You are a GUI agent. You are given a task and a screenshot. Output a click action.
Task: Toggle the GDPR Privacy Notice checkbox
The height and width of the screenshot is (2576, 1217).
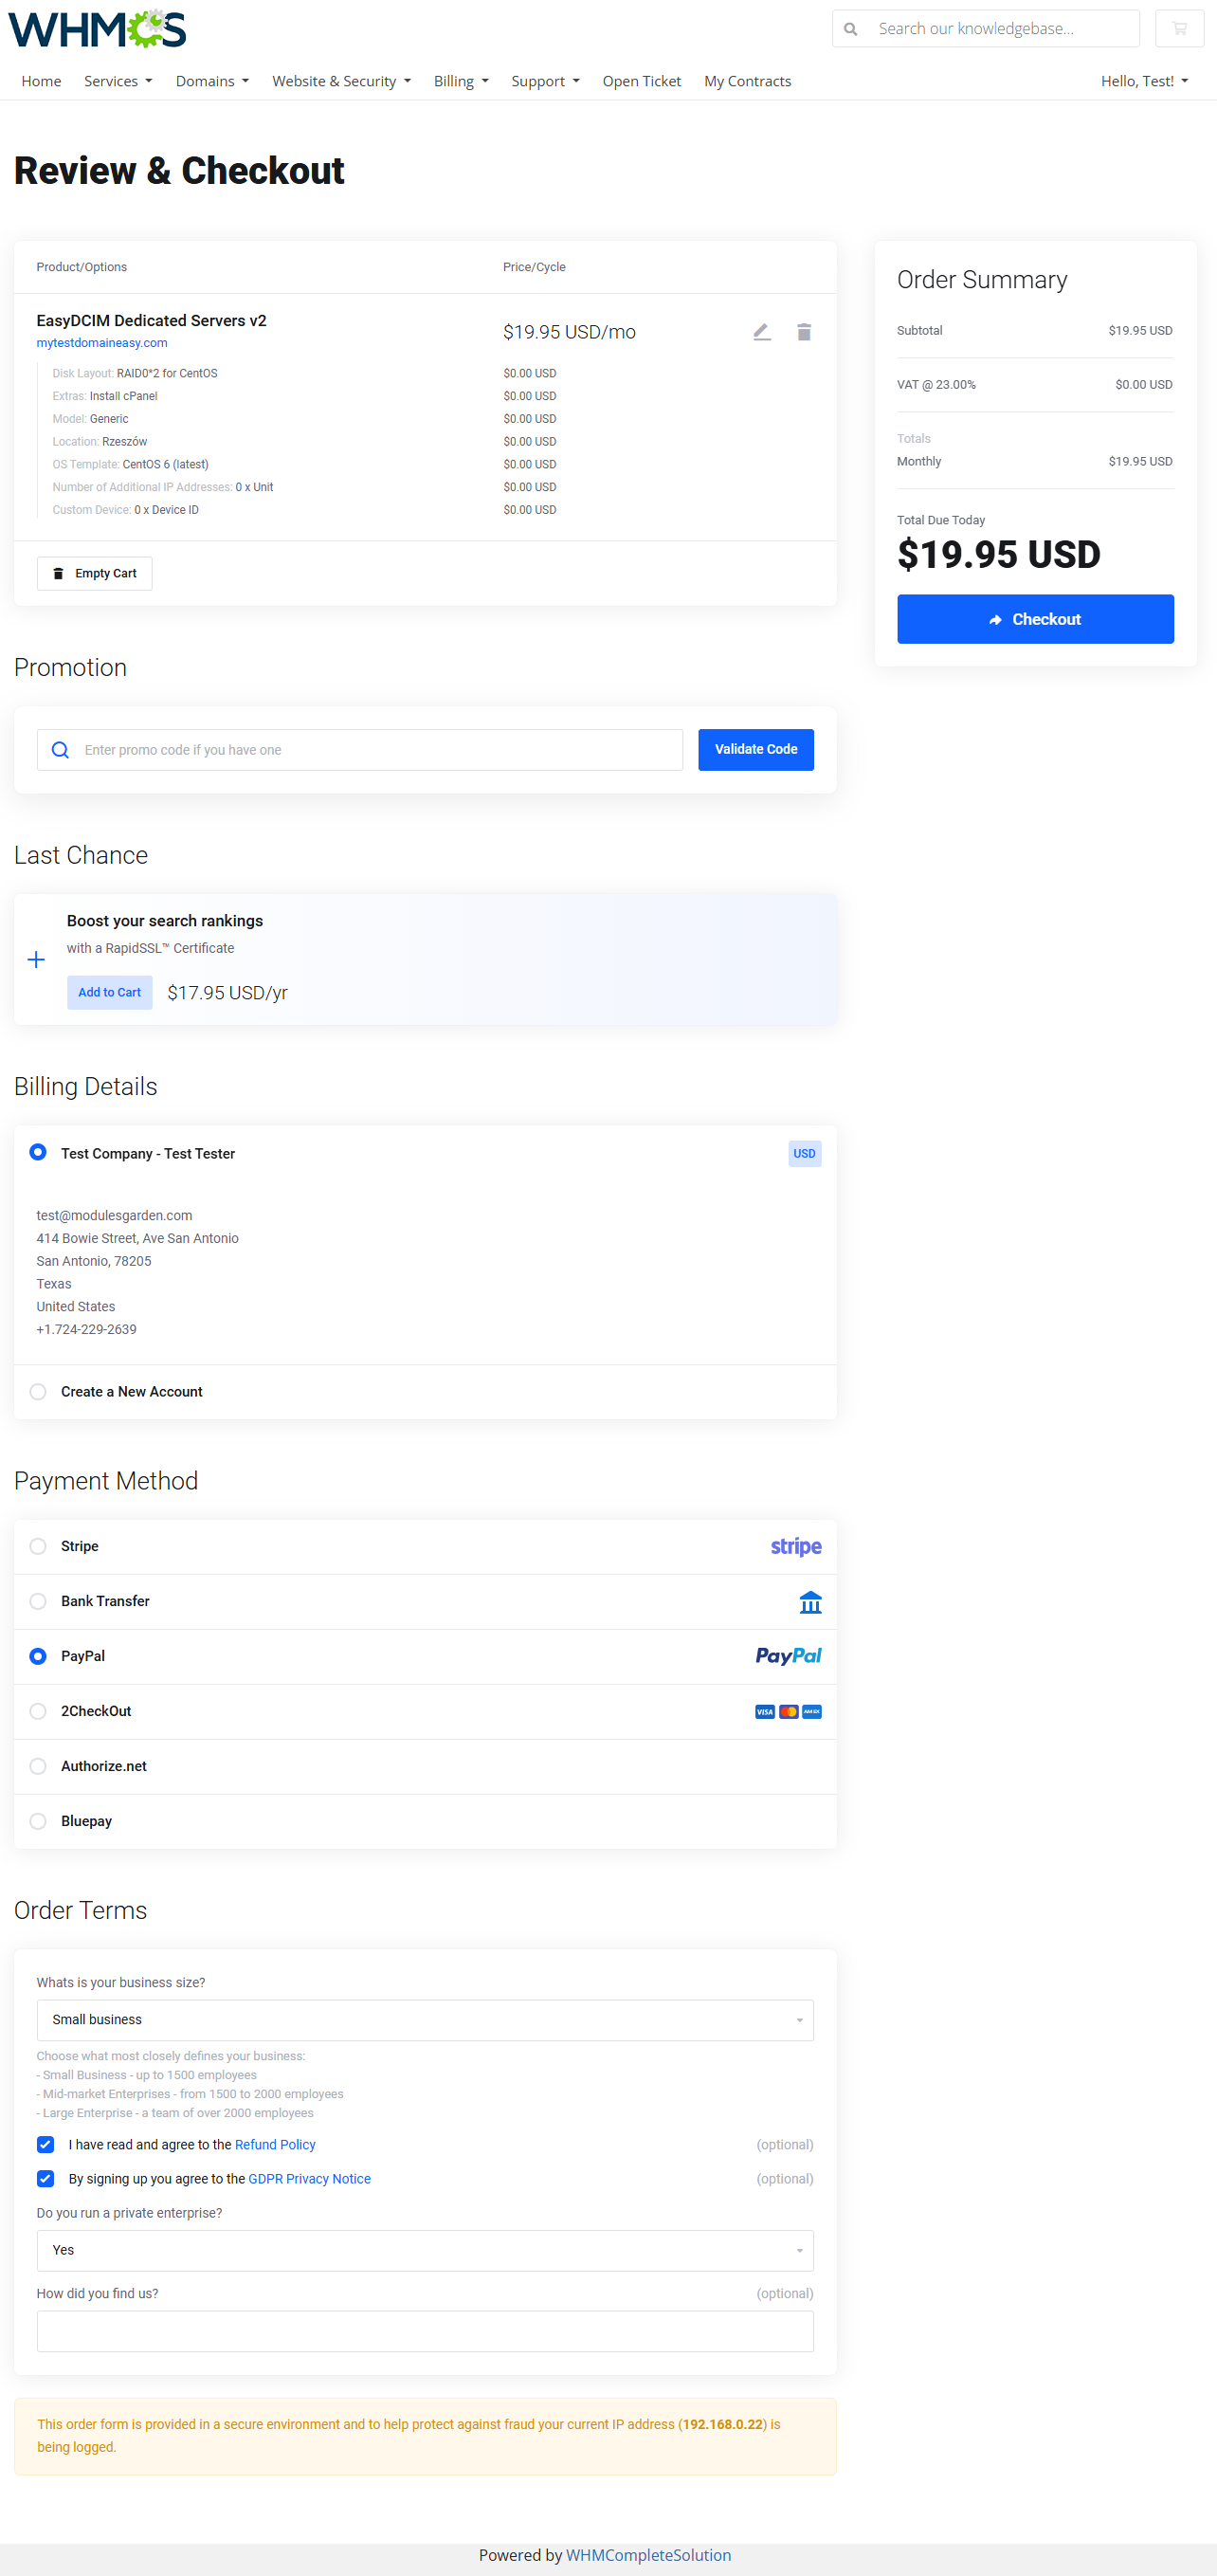click(x=45, y=2179)
